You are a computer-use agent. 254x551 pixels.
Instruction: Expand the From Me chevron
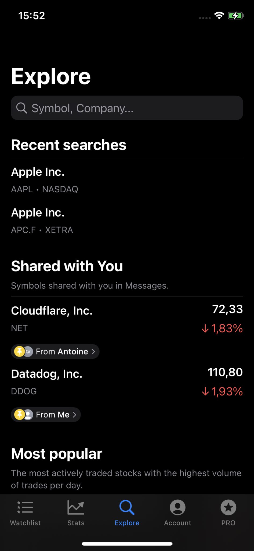(x=75, y=415)
